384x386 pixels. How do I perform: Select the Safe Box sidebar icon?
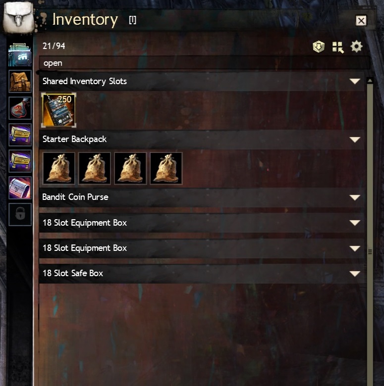pyautogui.click(x=20, y=188)
